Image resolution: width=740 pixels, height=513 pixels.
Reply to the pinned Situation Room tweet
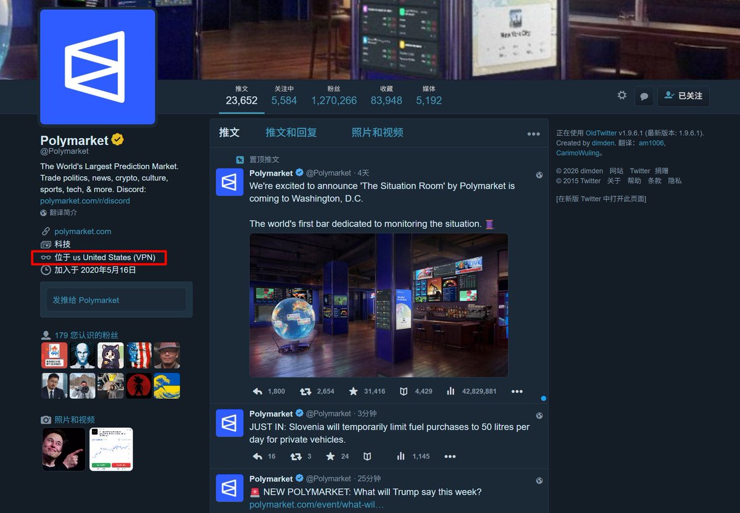point(258,391)
